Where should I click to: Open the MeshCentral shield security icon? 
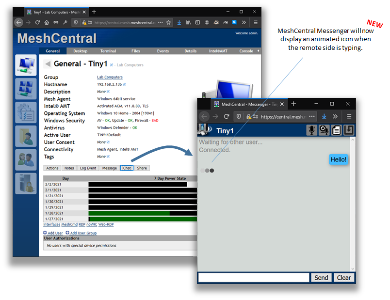click(x=75, y=22)
